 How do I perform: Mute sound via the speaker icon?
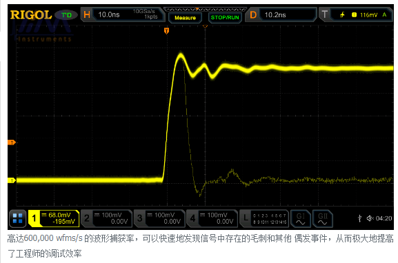coord(370,218)
